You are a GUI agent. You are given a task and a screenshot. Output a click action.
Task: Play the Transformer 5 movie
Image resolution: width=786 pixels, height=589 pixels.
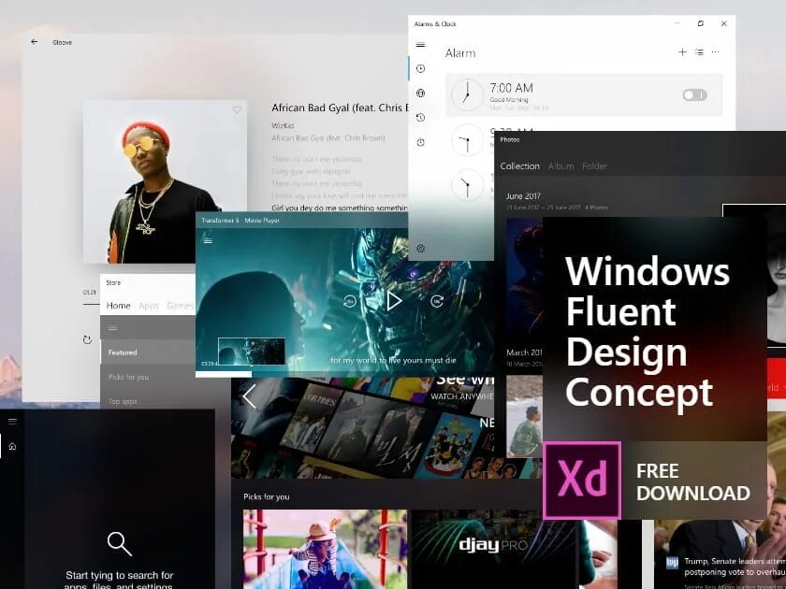pyautogui.click(x=394, y=300)
